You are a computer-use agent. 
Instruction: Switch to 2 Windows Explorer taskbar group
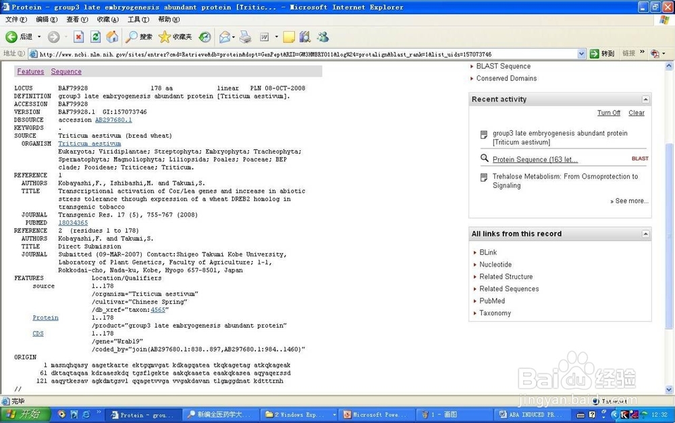click(x=300, y=415)
